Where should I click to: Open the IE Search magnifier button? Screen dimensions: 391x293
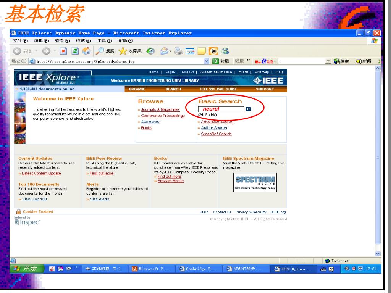[x=105, y=51]
